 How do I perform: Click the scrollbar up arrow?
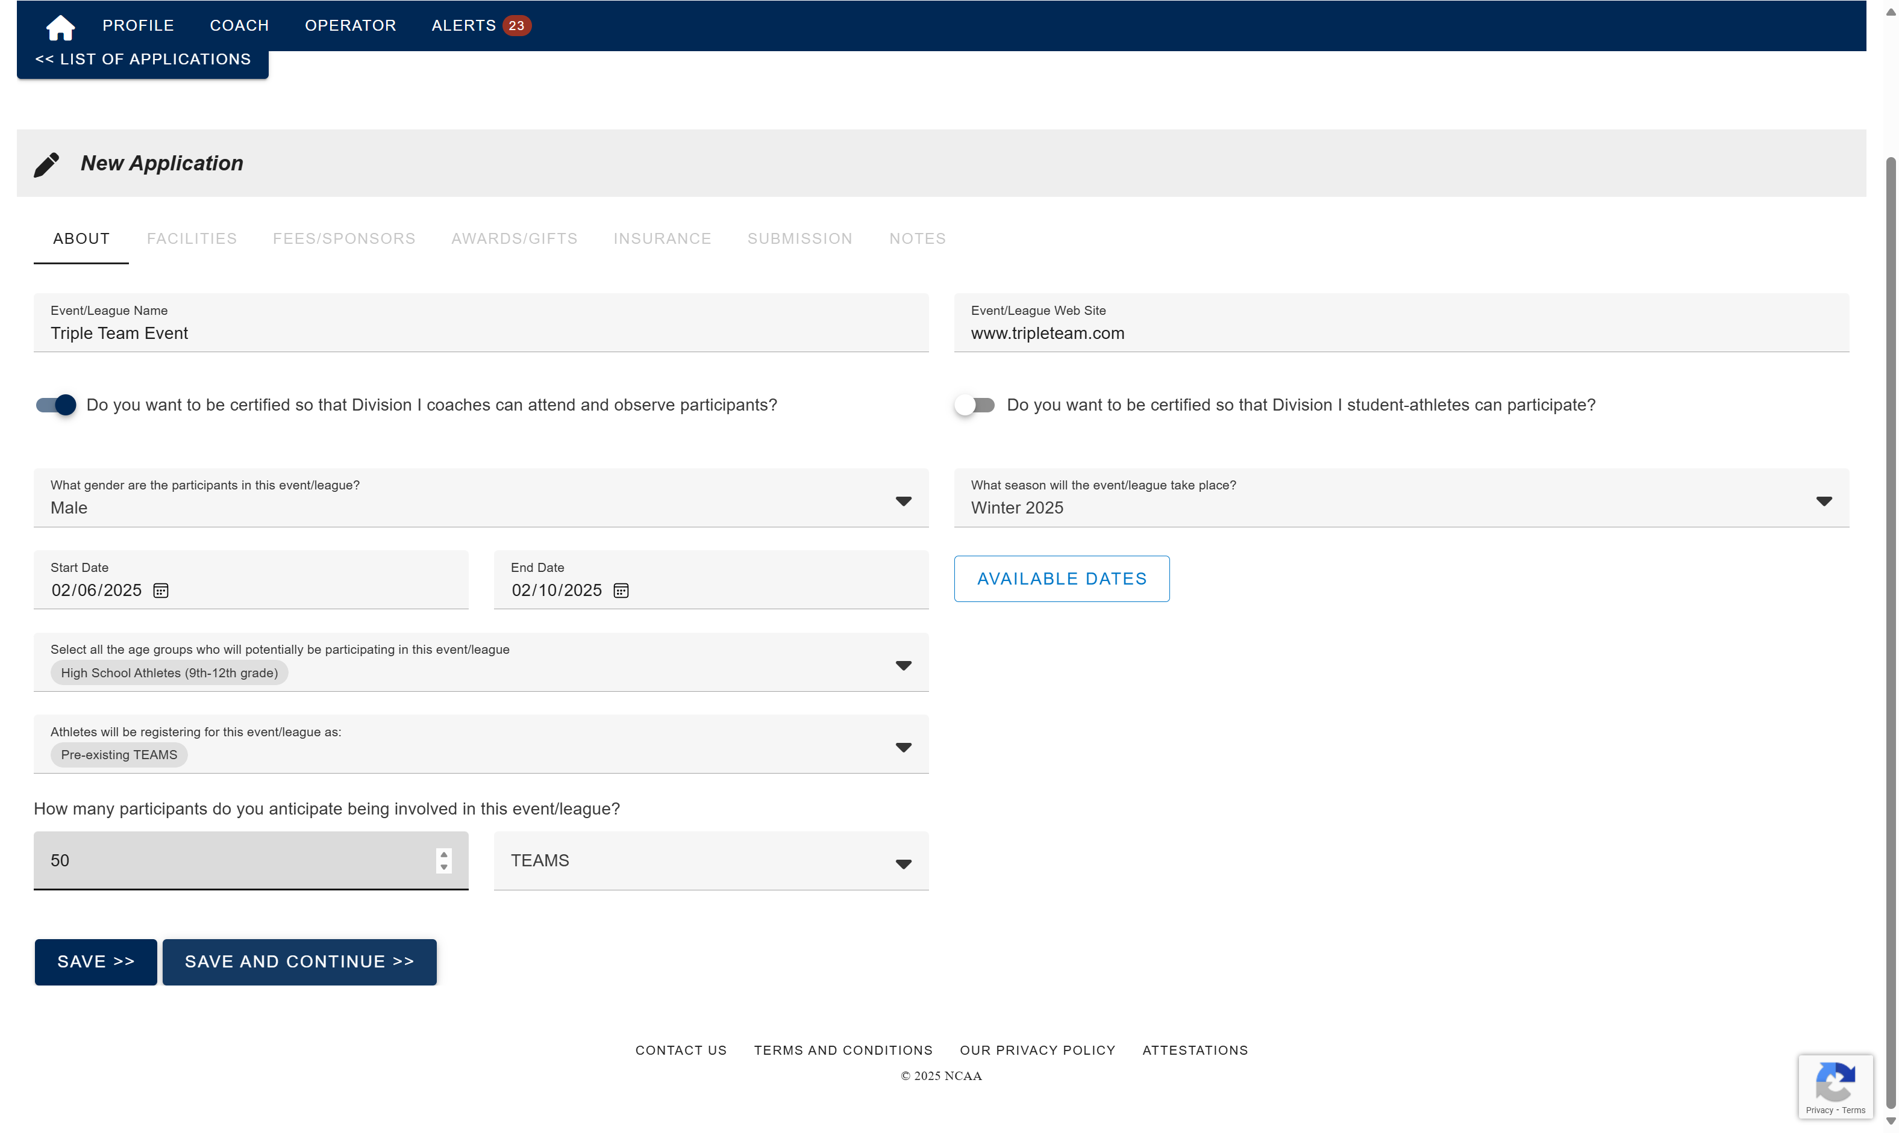(x=1891, y=12)
